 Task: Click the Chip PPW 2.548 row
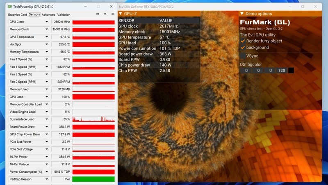[159, 71]
